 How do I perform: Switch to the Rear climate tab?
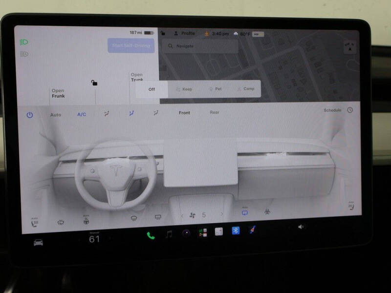coord(214,112)
